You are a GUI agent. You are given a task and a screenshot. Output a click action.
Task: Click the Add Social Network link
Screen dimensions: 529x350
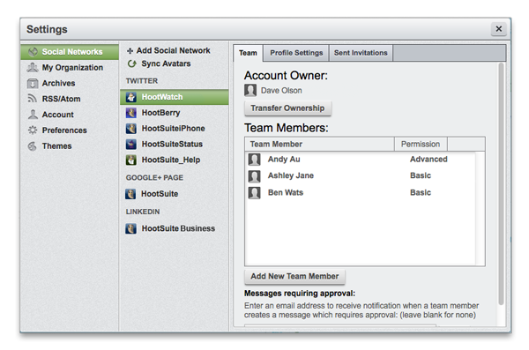click(173, 50)
